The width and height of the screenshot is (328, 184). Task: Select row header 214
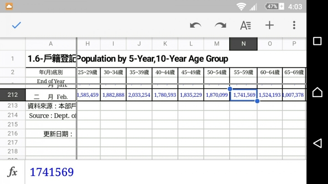[13, 115]
